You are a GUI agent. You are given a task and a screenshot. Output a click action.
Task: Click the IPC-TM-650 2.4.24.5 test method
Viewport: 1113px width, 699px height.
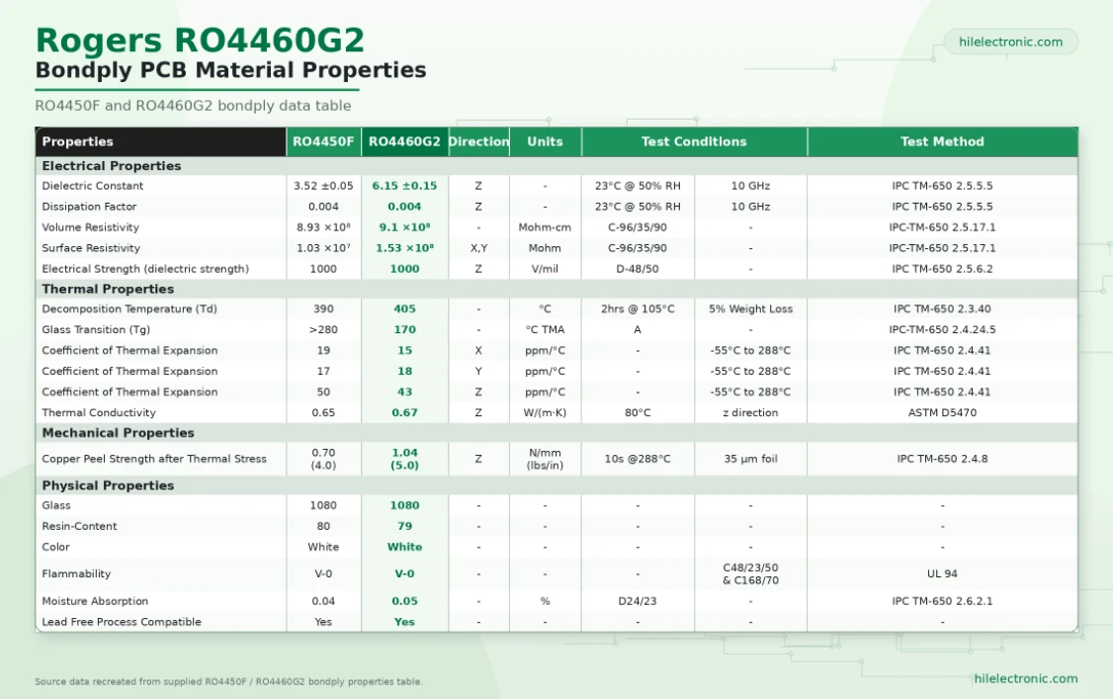[943, 329]
